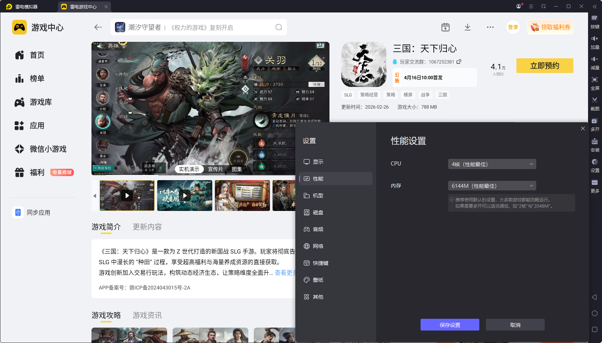Click the 策略经营 genre tag
Viewport: 602px width, 343px height.
tap(369, 95)
